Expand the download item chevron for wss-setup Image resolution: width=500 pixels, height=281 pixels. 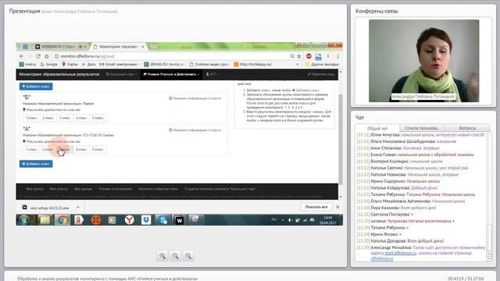(78, 208)
